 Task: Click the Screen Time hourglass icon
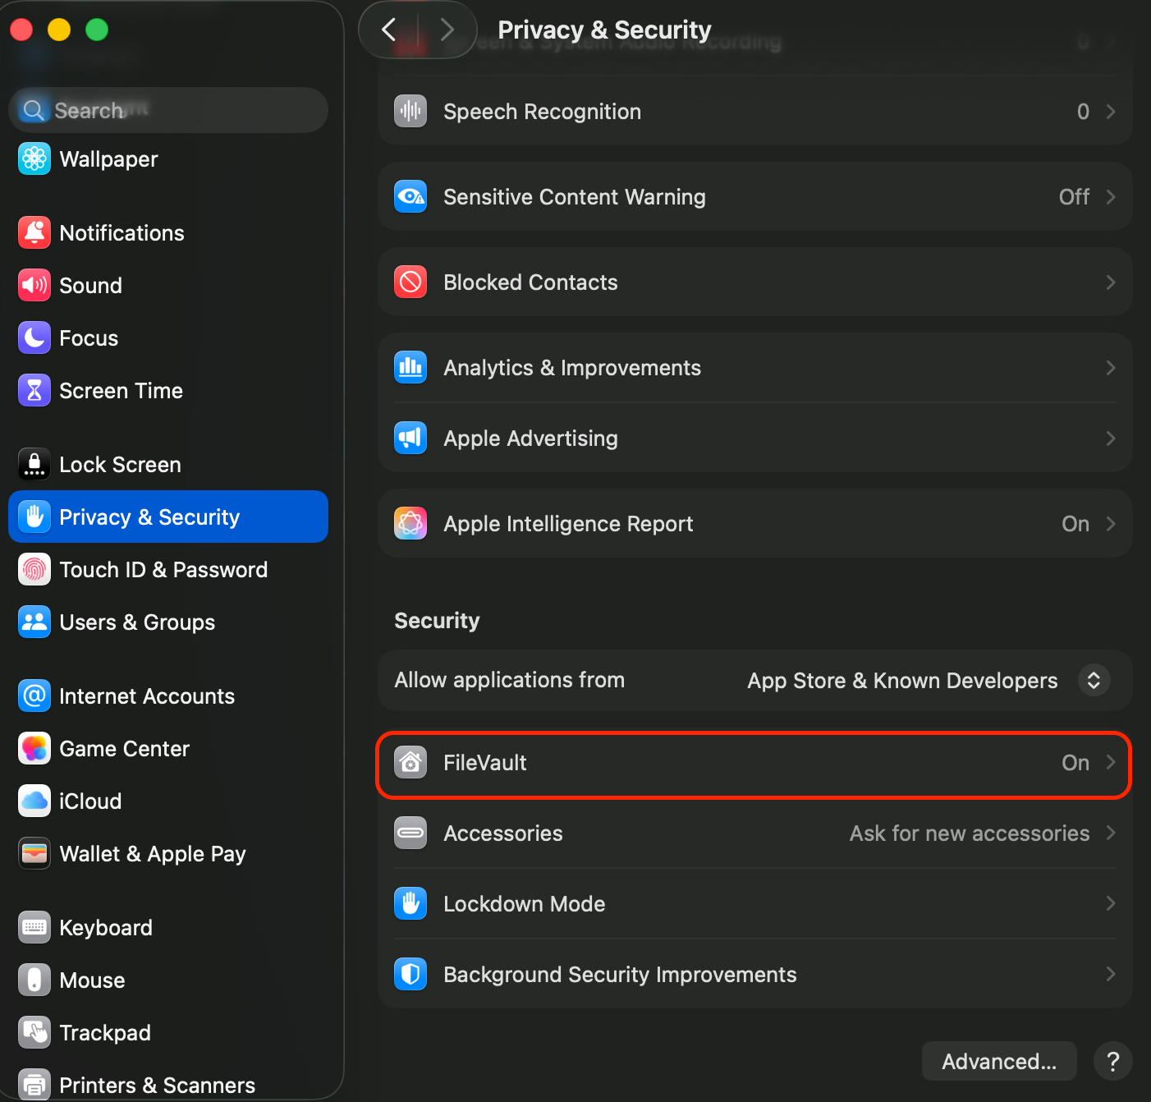(x=34, y=391)
